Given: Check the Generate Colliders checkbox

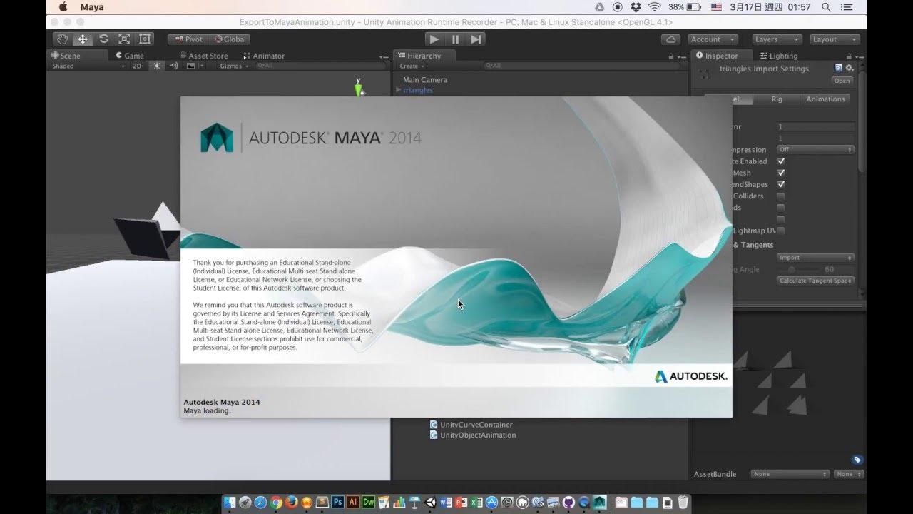Looking at the screenshot, I should [x=781, y=196].
